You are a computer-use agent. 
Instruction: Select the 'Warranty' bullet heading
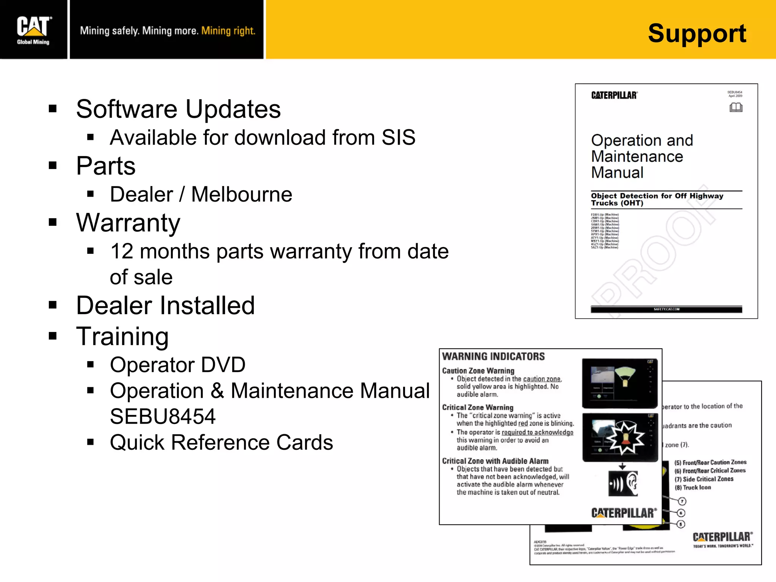coord(128,223)
